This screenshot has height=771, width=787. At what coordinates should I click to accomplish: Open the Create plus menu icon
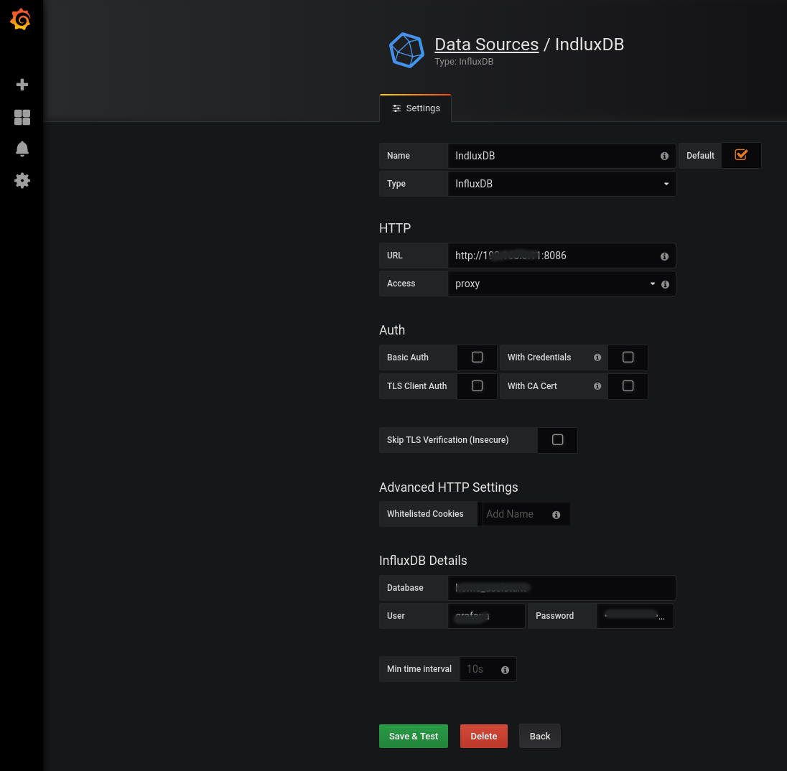(22, 85)
